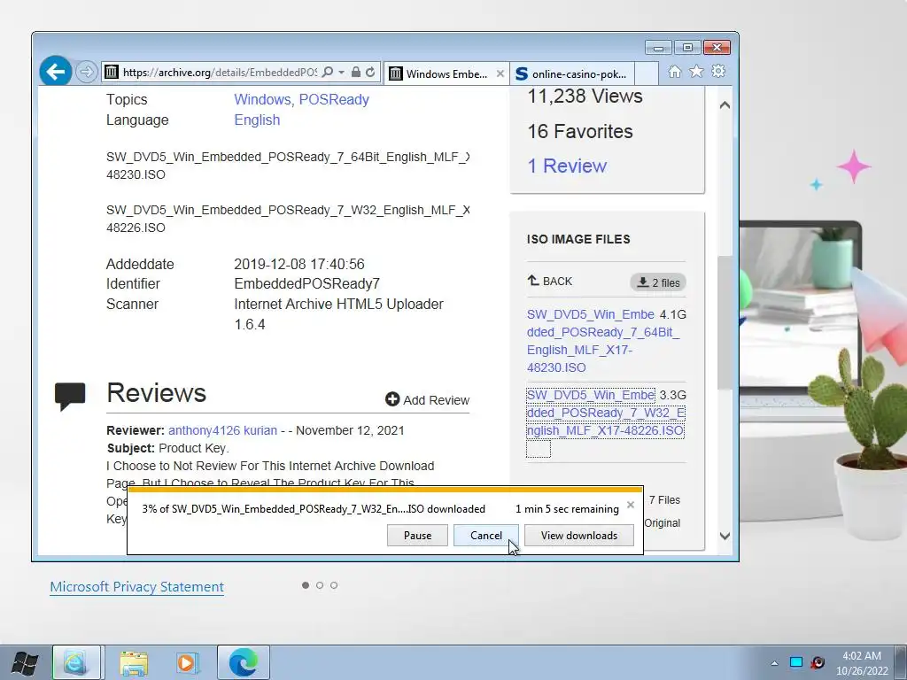Open Microsoft Edge from the taskbar
This screenshot has height=680, width=907.
click(244, 662)
